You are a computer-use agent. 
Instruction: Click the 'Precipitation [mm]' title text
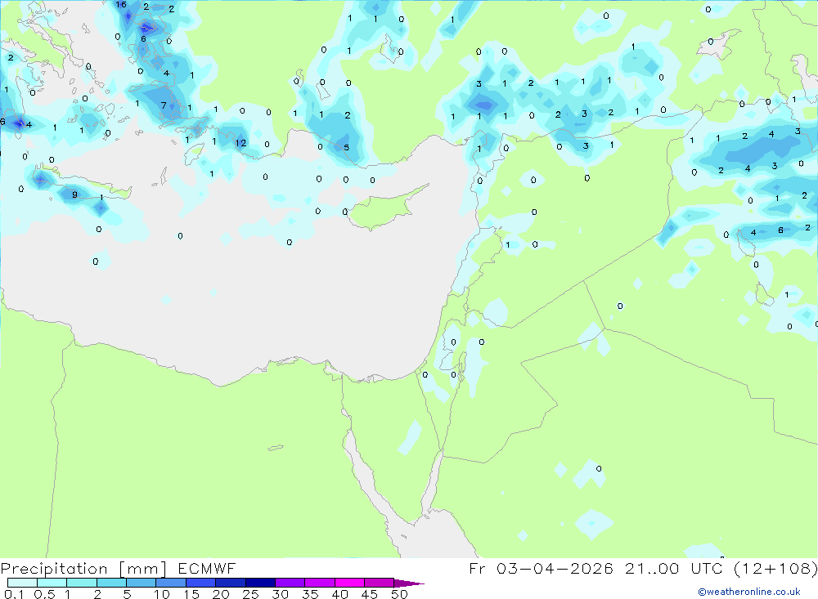83,569
